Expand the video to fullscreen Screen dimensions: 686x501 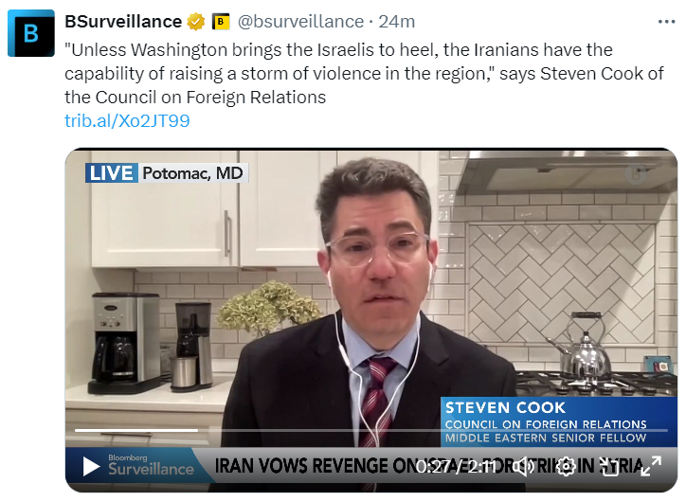point(651,466)
